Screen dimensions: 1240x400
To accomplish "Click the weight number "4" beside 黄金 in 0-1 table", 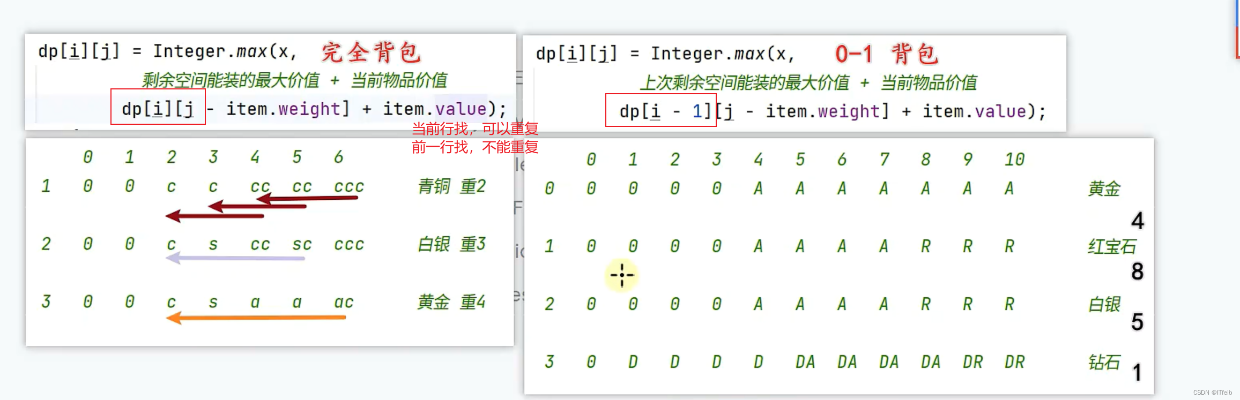I will tap(1137, 221).
